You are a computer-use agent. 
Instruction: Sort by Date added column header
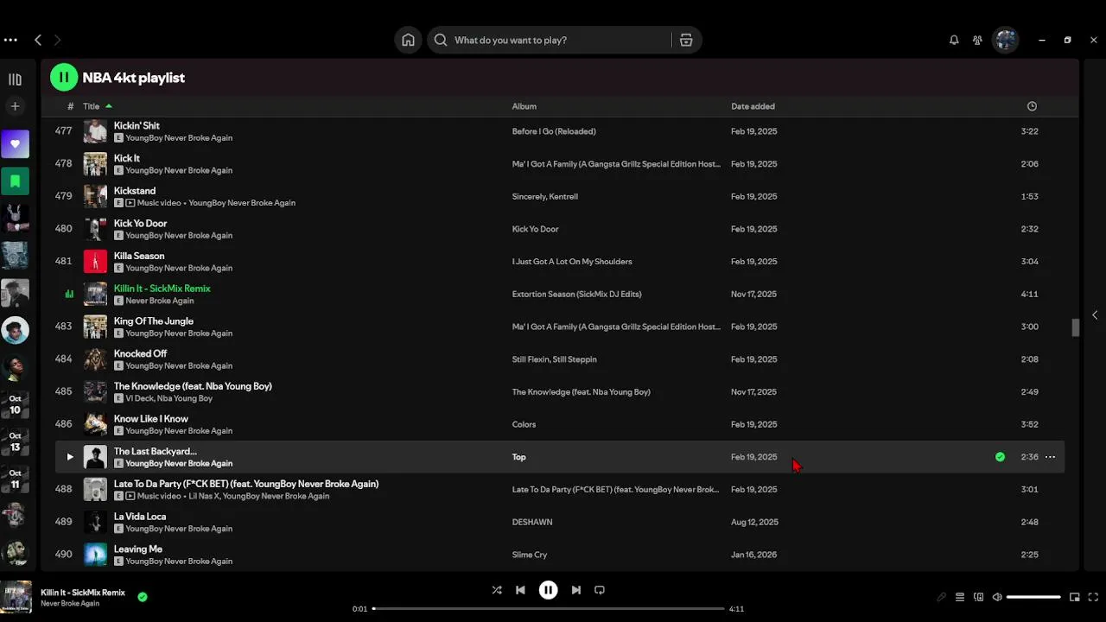[x=753, y=106]
